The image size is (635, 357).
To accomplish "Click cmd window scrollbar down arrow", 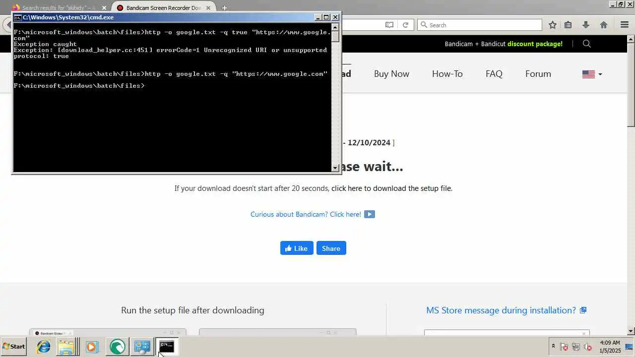I will pos(335,168).
